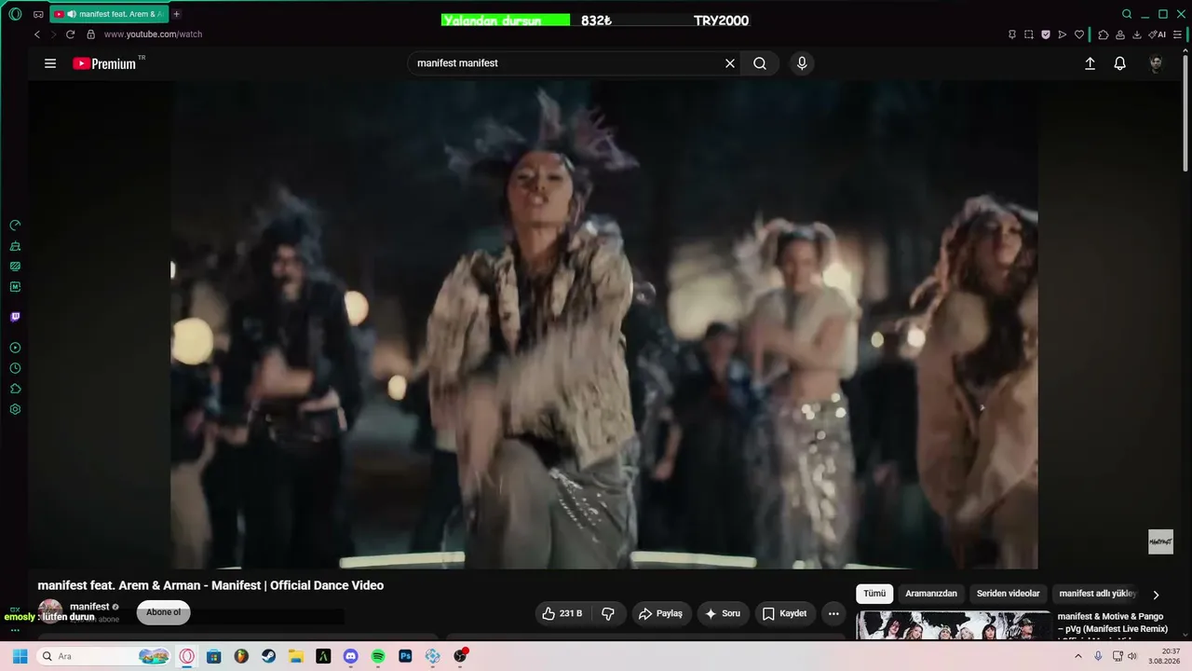Image resolution: width=1192 pixels, height=671 pixels.
Task: Select the Seriden videolar filter chip
Action: coord(1009,594)
